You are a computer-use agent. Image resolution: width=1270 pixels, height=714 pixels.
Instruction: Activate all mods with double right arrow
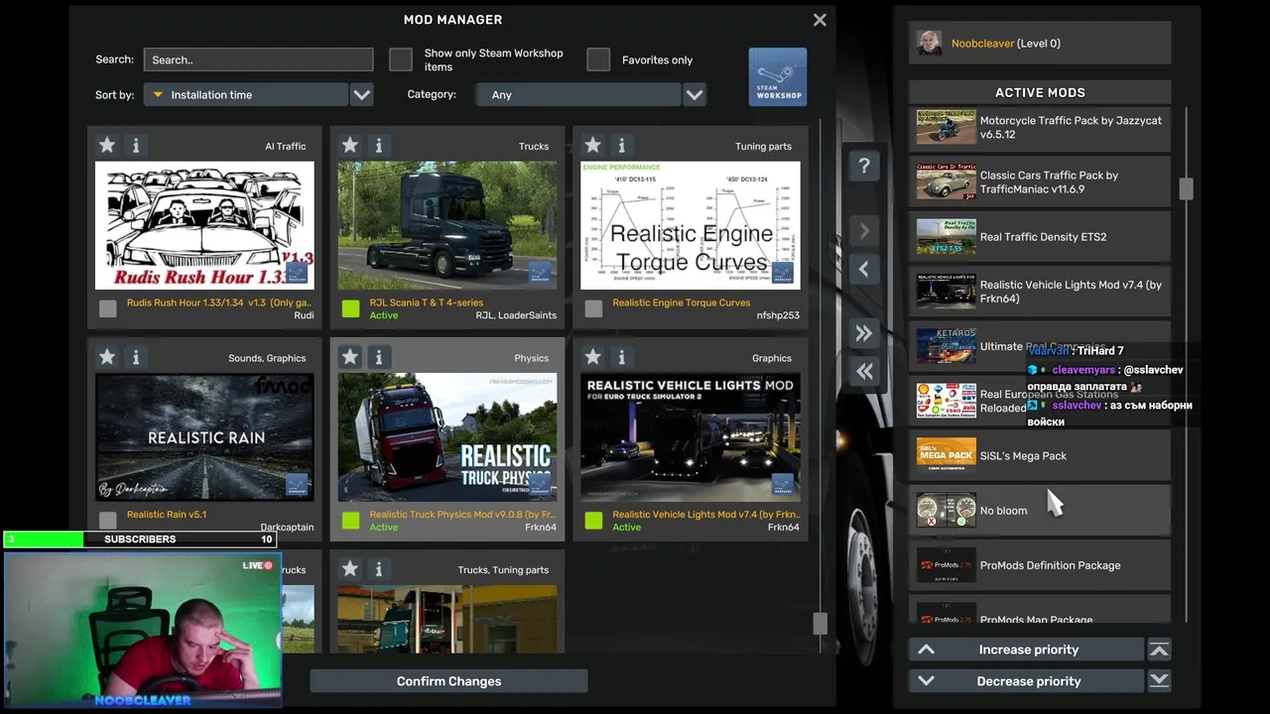(x=864, y=334)
